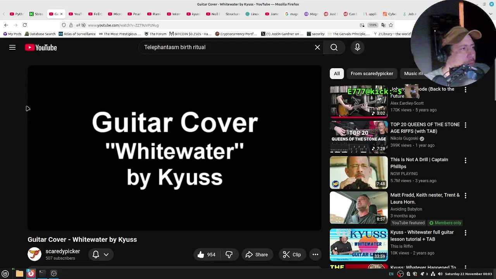Open options for Kyuss Whitewater lesson video
The height and width of the screenshot is (279, 496).
point(465,233)
